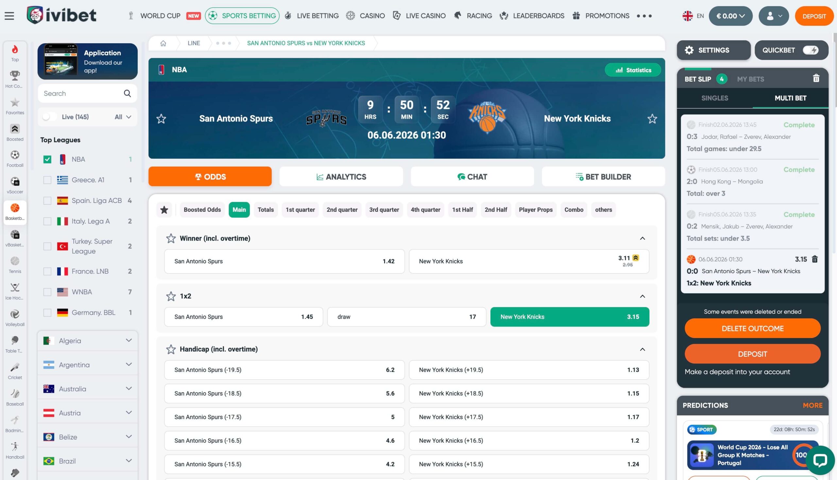Open the My Bets tab
The width and height of the screenshot is (837, 480).
coord(750,79)
